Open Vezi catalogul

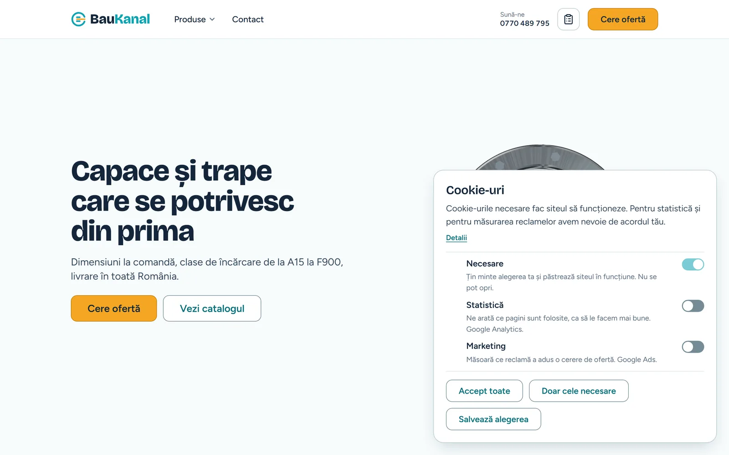point(212,308)
